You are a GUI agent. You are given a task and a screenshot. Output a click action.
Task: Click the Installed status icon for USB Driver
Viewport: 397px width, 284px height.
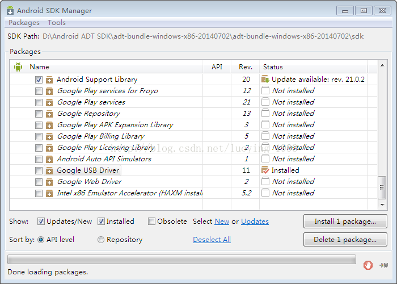pos(265,170)
